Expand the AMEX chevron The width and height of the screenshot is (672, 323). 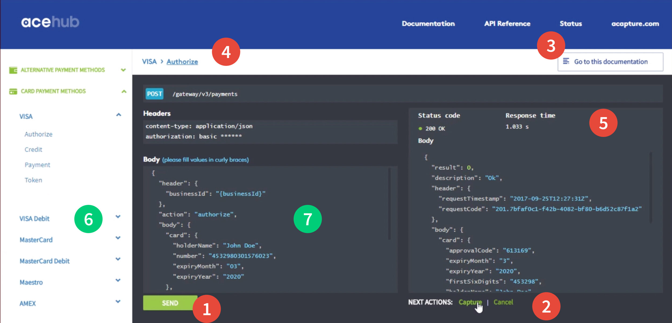click(x=118, y=301)
